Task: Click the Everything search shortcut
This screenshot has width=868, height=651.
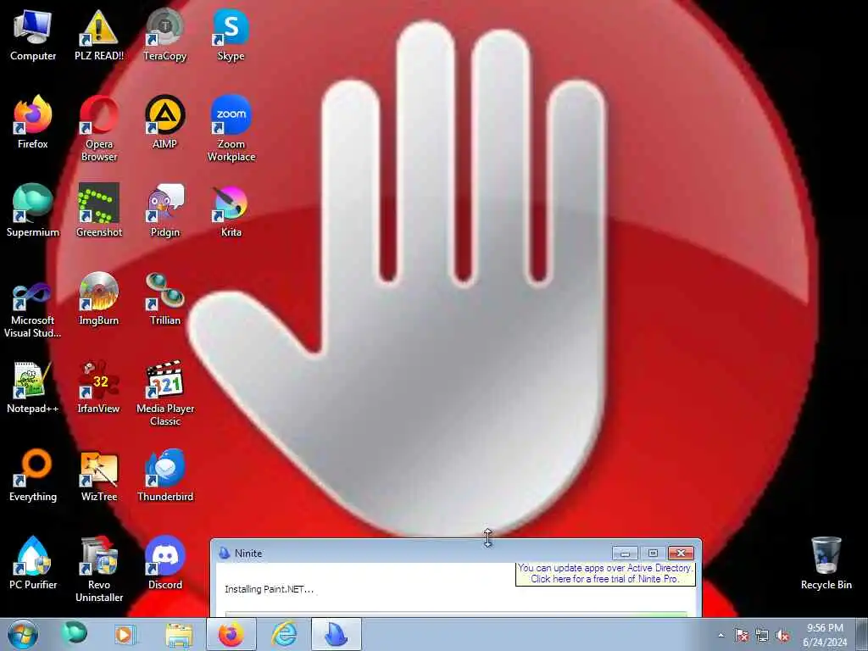Action: (33, 476)
